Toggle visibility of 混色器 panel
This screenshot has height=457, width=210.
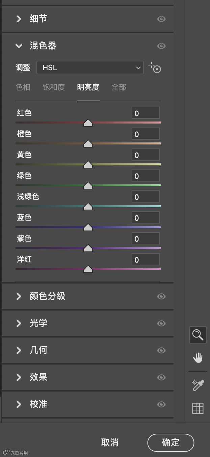coord(161,46)
